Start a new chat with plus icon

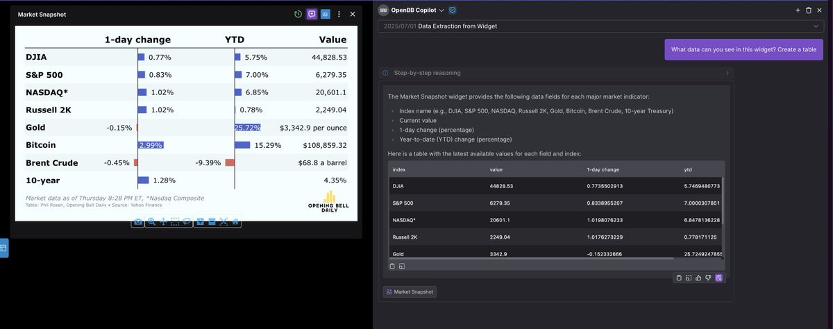point(798,10)
